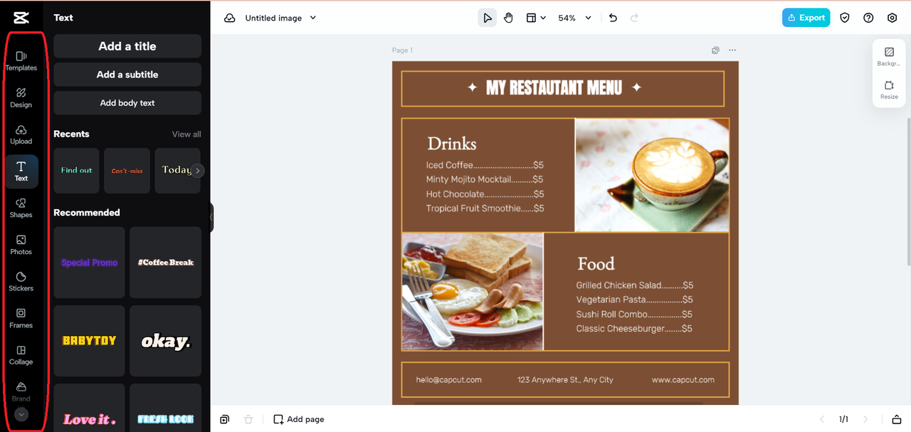Open the settings hexagon icon
The height and width of the screenshot is (432, 911).
(892, 18)
